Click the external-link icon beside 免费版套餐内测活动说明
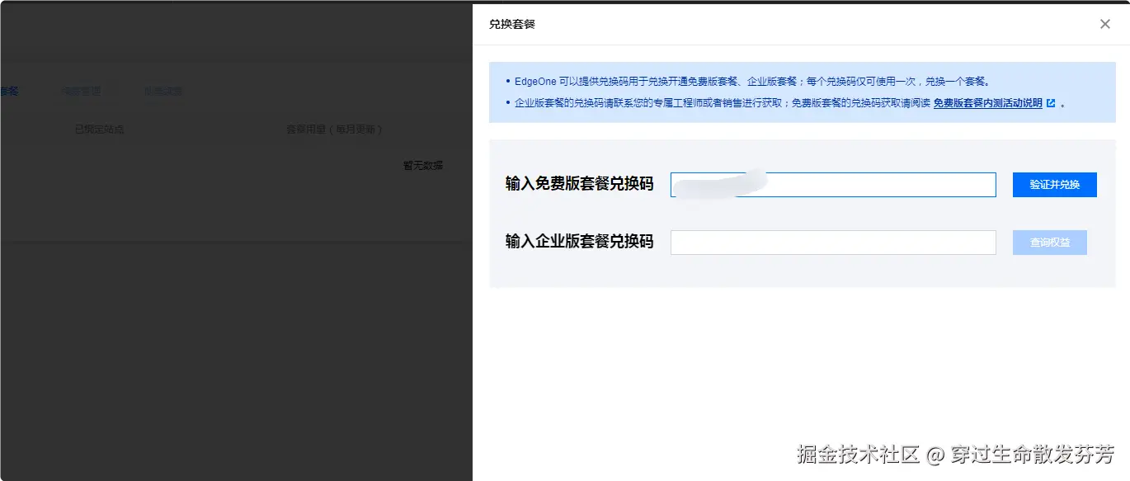This screenshot has width=1130, height=481. point(1052,103)
